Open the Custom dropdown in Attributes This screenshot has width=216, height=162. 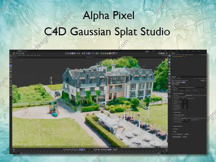pos(203,80)
